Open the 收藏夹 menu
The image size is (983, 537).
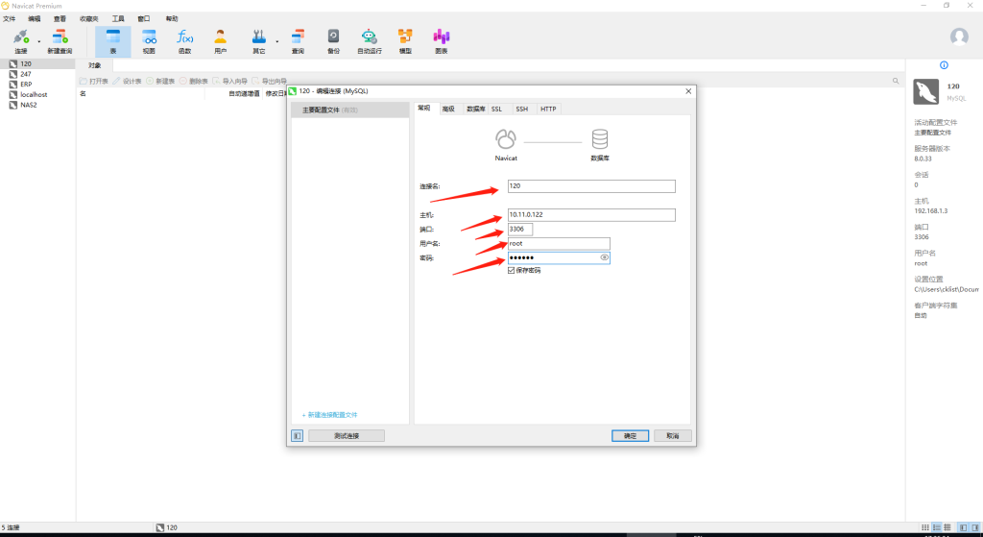coord(89,19)
